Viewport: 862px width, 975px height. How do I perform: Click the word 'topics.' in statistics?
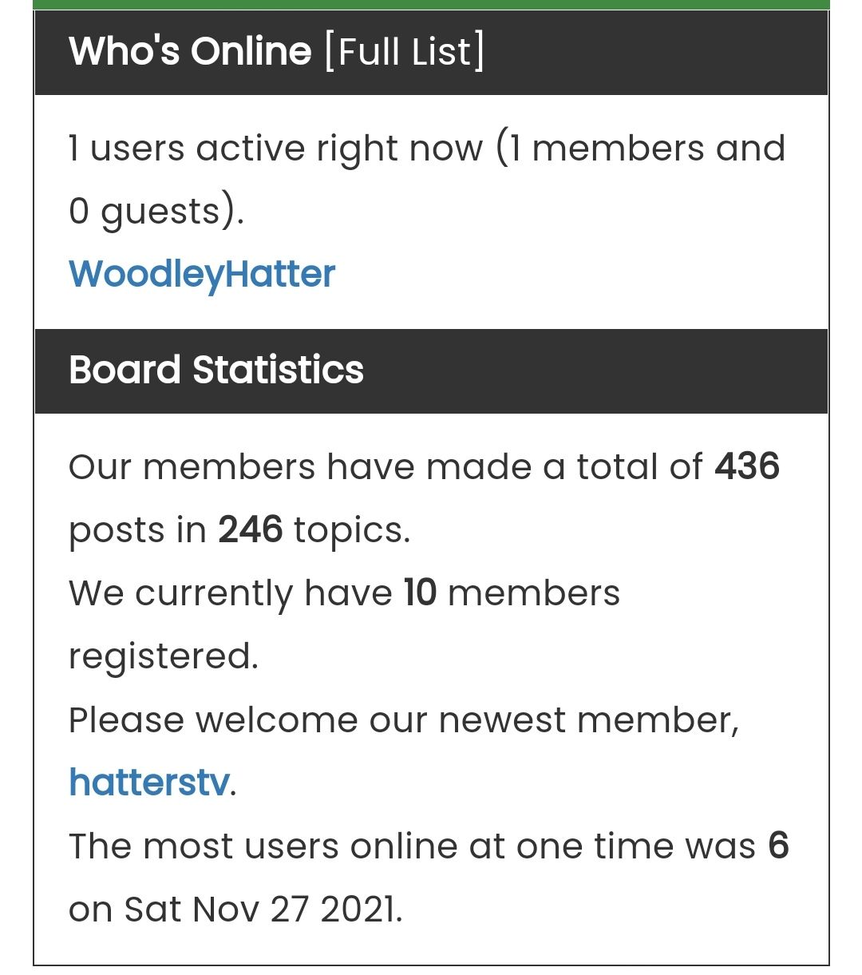pos(352,529)
